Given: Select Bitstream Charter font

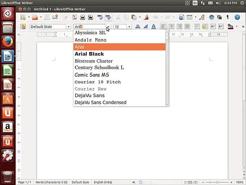Looking at the screenshot, I should [x=119, y=61].
